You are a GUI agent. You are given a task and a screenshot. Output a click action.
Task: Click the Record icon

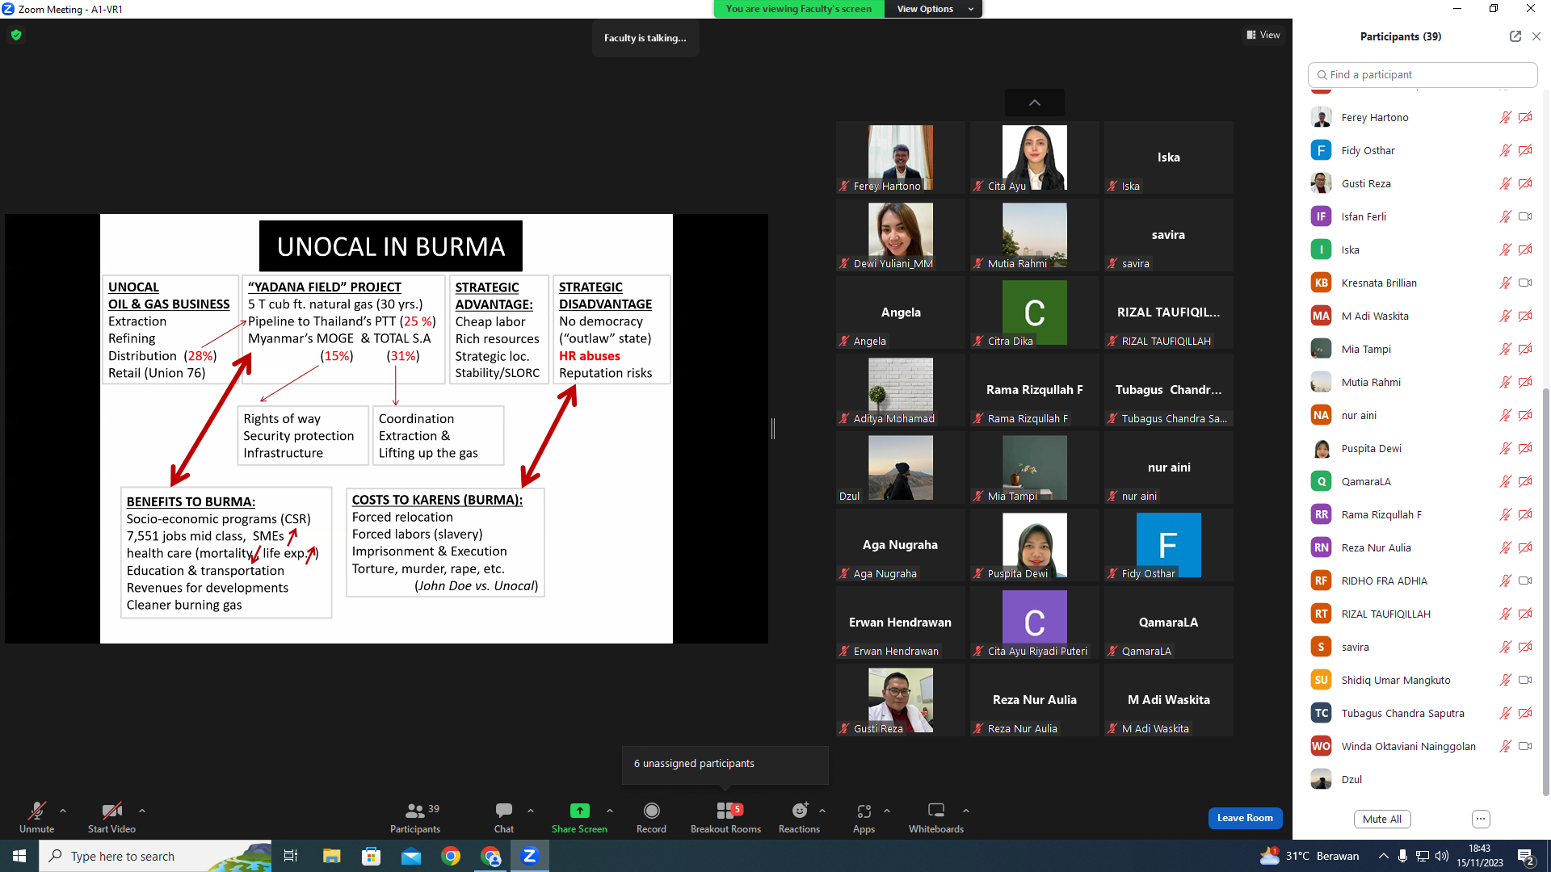[652, 811]
